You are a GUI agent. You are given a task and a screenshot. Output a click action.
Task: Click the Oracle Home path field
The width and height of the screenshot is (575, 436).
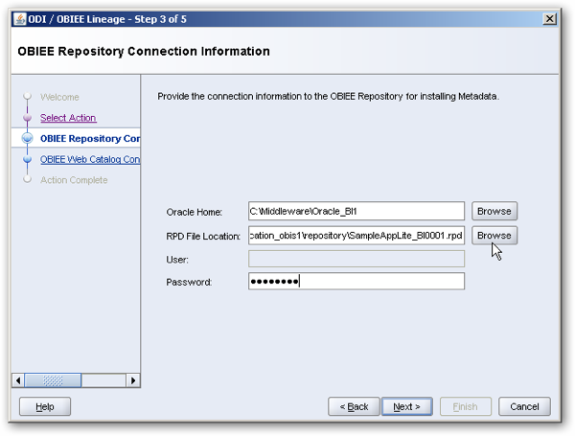point(356,211)
